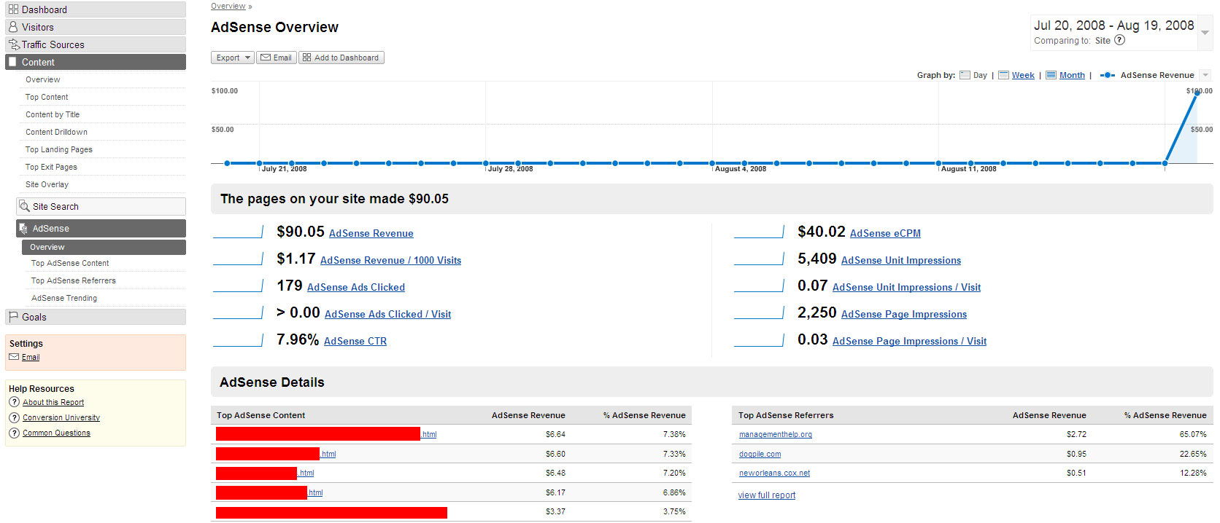Click the Traffic Sources arrows icon
1220x523 pixels.
click(x=14, y=44)
